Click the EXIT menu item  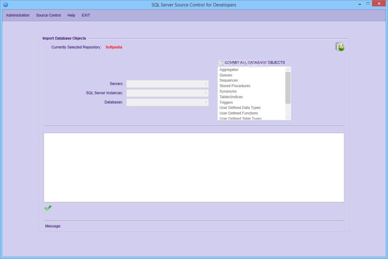pos(86,15)
